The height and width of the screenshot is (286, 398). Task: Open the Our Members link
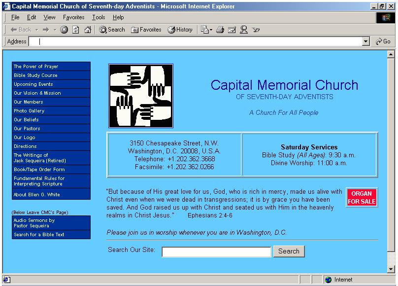(51, 102)
